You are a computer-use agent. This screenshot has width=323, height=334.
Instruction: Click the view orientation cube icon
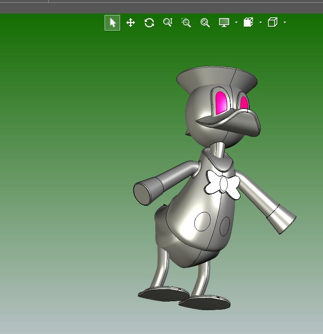[273, 22]
